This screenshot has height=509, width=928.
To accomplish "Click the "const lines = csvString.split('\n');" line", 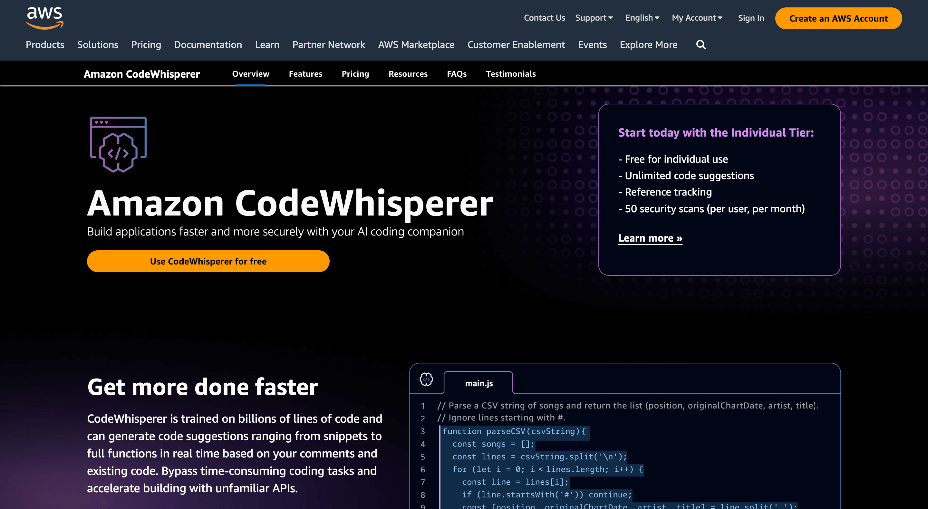I will (x=540, y=456).
